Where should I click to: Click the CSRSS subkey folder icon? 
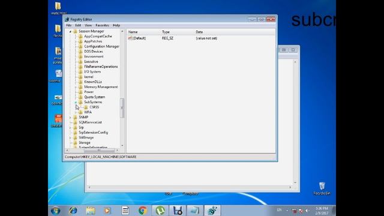pos(86,107)
